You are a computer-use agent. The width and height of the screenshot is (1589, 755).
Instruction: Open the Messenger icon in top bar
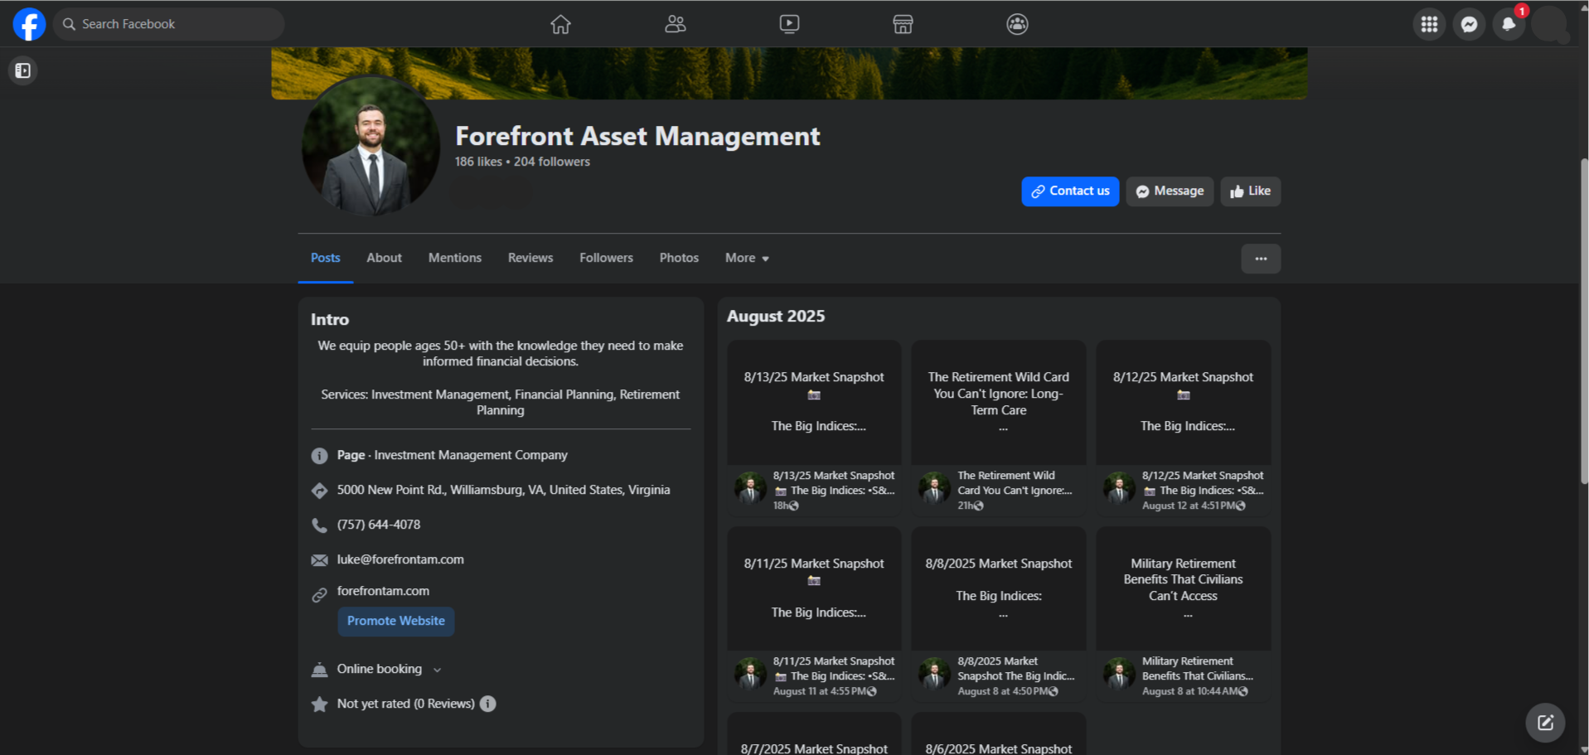1469,24
